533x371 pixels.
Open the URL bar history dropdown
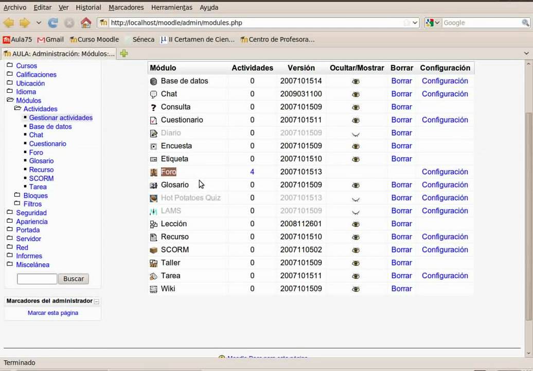coord(415,23)
